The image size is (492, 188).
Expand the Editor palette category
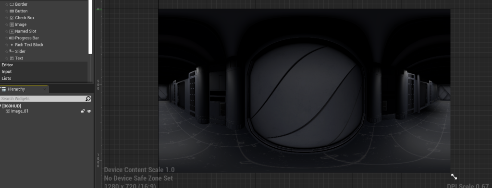pos(44,65)
